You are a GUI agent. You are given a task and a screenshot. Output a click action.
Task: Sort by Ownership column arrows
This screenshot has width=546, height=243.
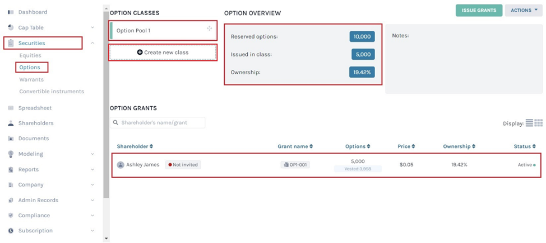point(474,146)
